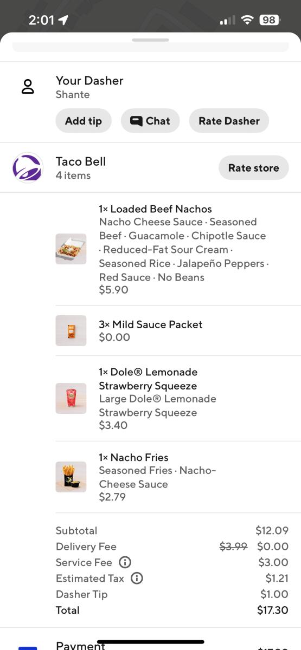Tap the Estimated Tax info icon
Viewport: 301px width, 650px height.
coord(137,578)
